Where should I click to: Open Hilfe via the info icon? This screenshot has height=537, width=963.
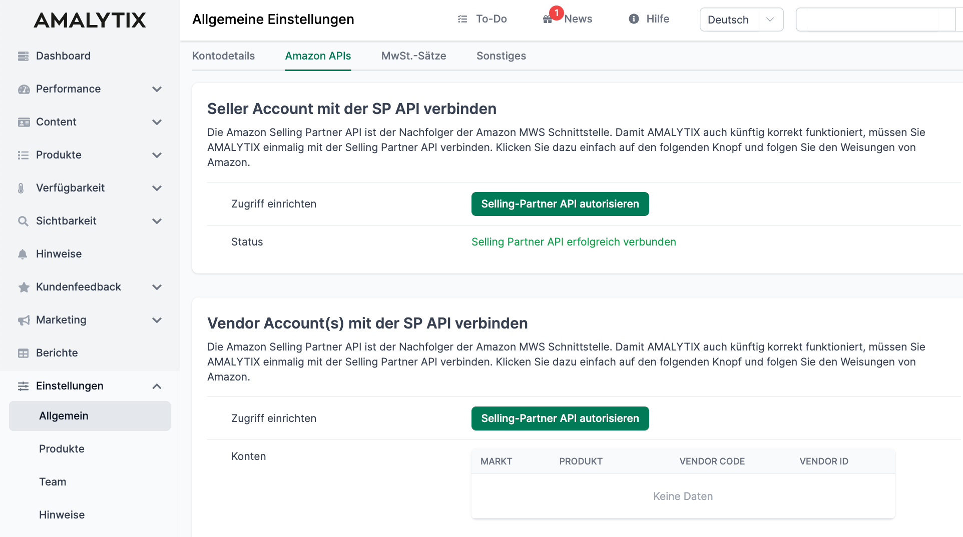point(633,18)
